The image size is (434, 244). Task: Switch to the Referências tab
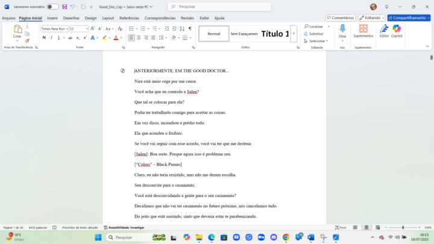tap(129, 18)
